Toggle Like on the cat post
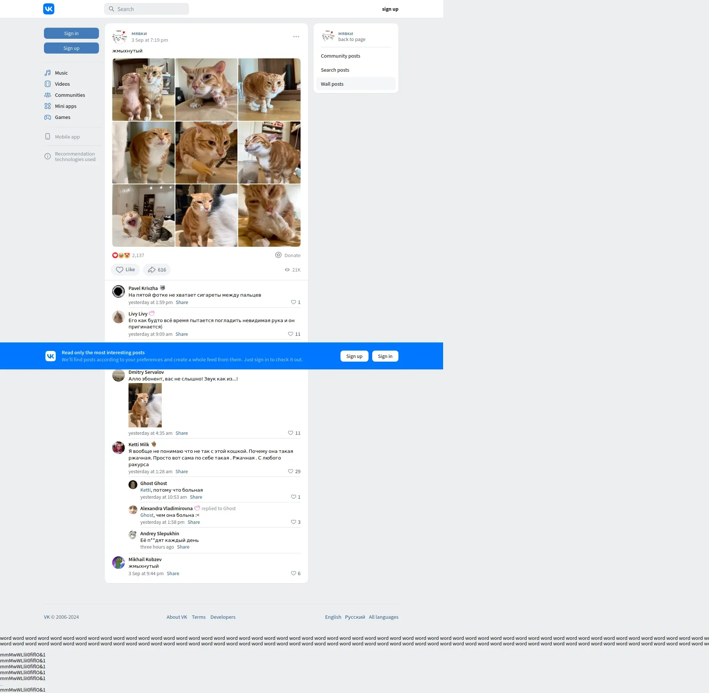The height and width of the screenshot is (693, 709). (x=125, y=270)
